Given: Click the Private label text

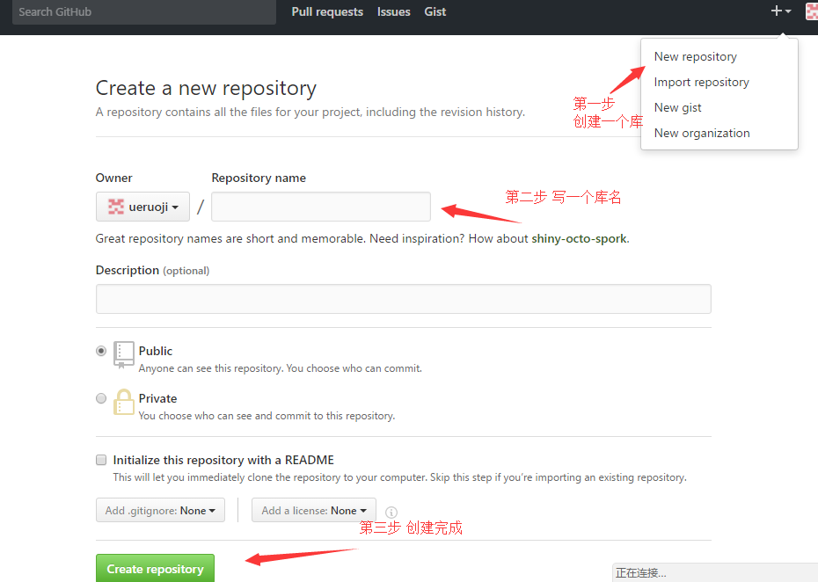Looking at the screenshot, I should (157, 398).
